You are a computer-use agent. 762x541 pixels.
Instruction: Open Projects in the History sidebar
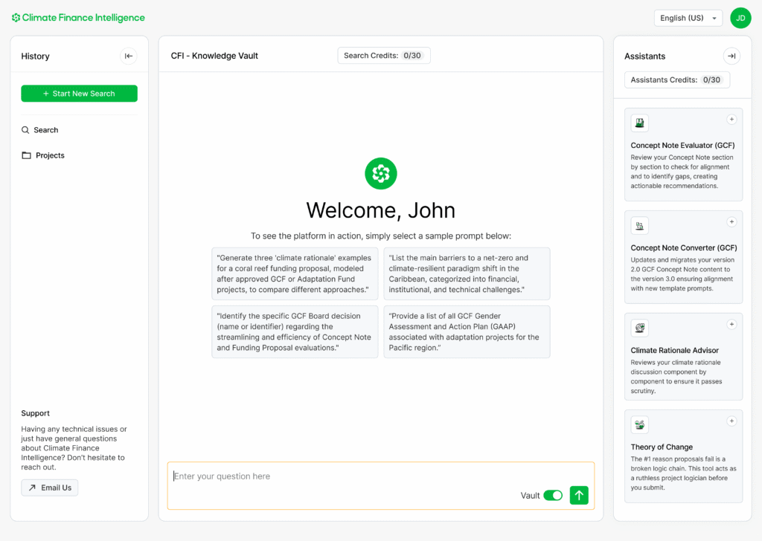pyautogui.click(x=50, y=155)
